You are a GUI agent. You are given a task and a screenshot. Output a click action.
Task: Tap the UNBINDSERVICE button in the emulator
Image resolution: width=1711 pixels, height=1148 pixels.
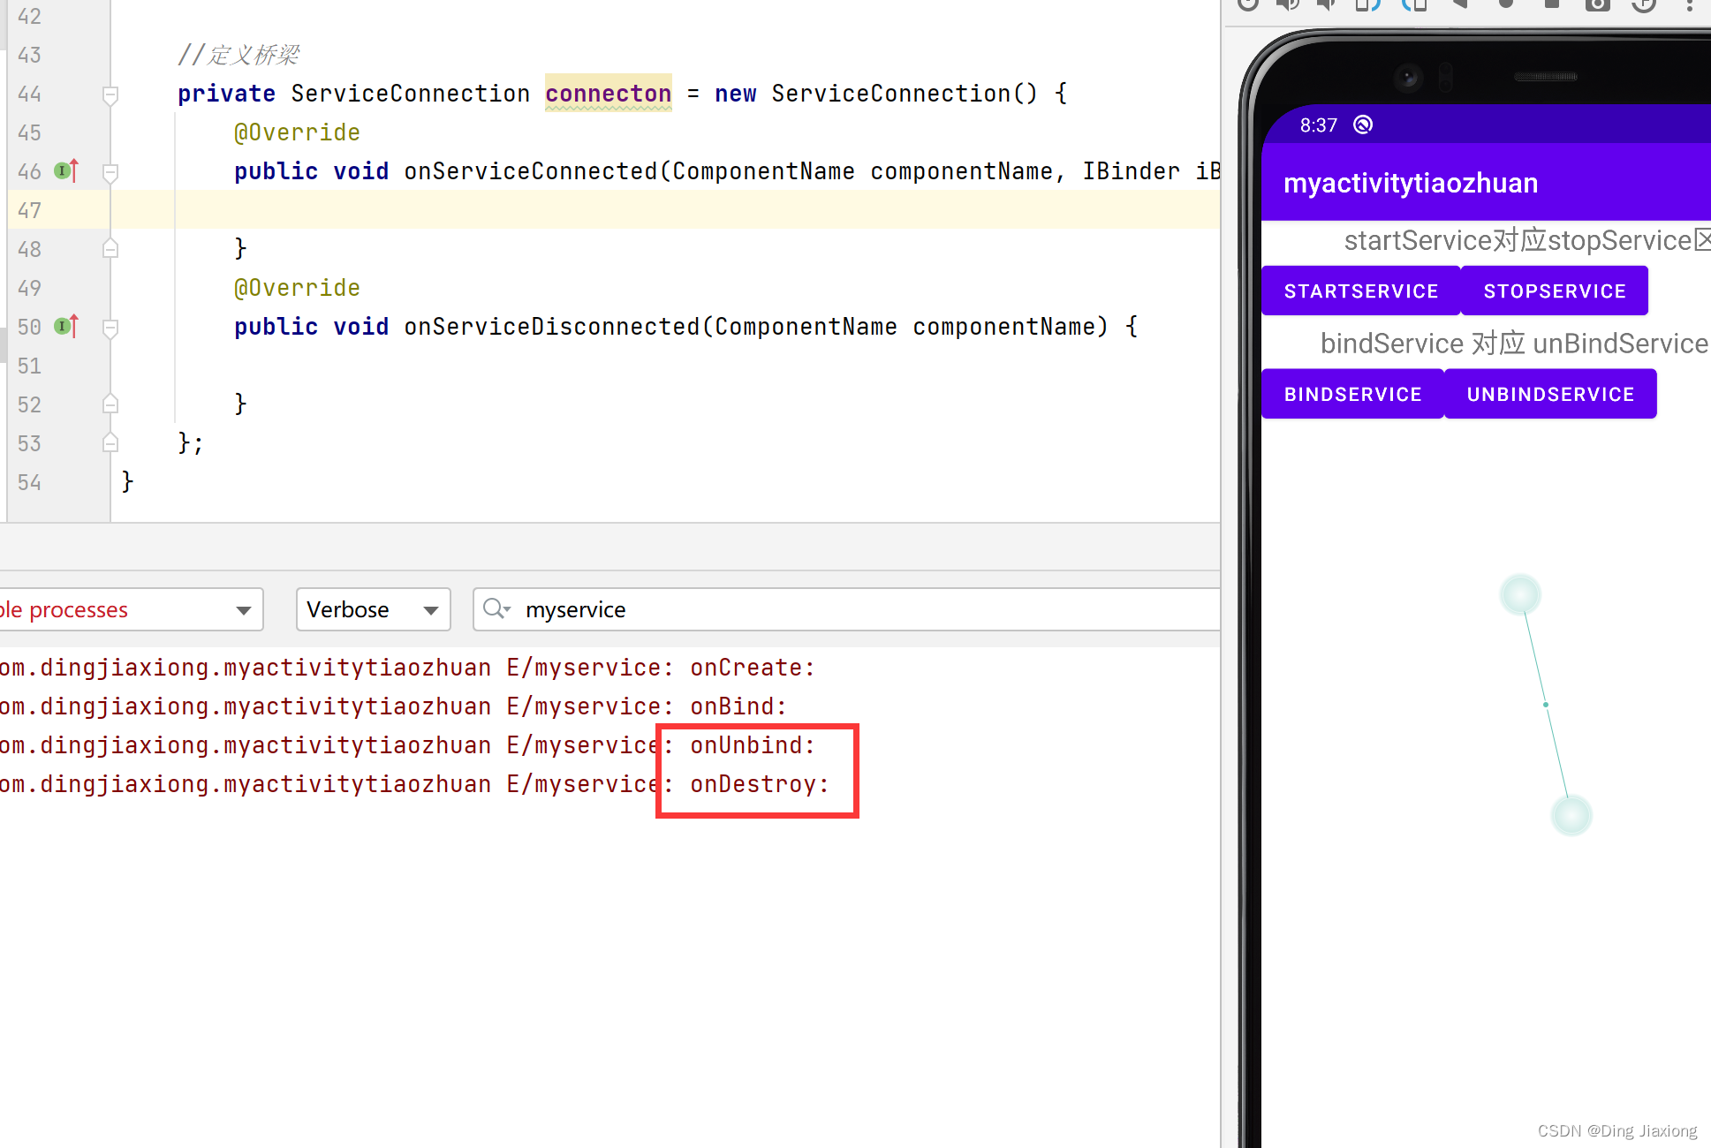point(1550,394)
